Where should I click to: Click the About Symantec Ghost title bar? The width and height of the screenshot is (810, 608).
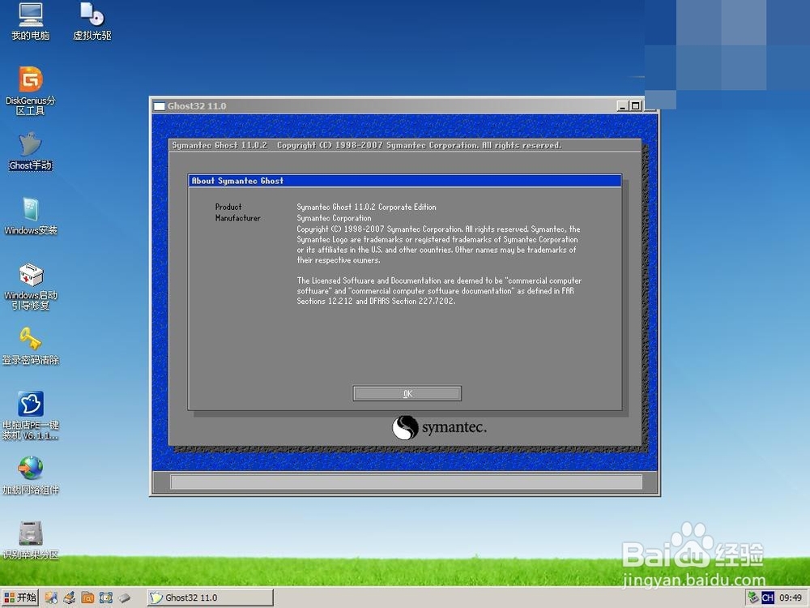[x=404, y=181]
